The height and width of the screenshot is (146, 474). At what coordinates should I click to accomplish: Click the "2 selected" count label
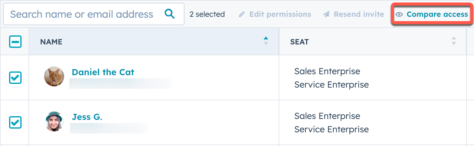(207, 14)
